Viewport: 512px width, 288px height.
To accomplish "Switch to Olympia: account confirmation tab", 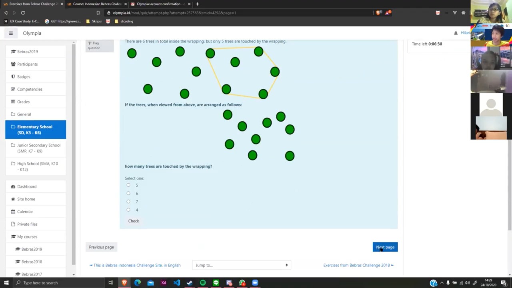I will click(160, 4).
